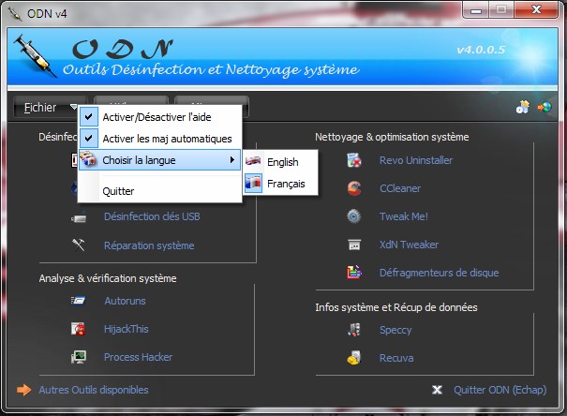This screenshot has height=416, width=567.
Task: Launch CCleaner link
Action: pos(400,188)
